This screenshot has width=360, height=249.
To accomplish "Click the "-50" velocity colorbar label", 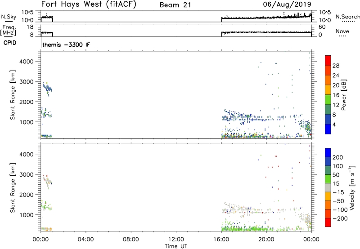I will coord(338,201).
